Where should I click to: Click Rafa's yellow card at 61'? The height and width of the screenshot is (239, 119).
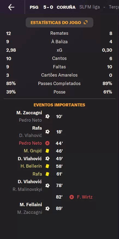coord(47,174)
